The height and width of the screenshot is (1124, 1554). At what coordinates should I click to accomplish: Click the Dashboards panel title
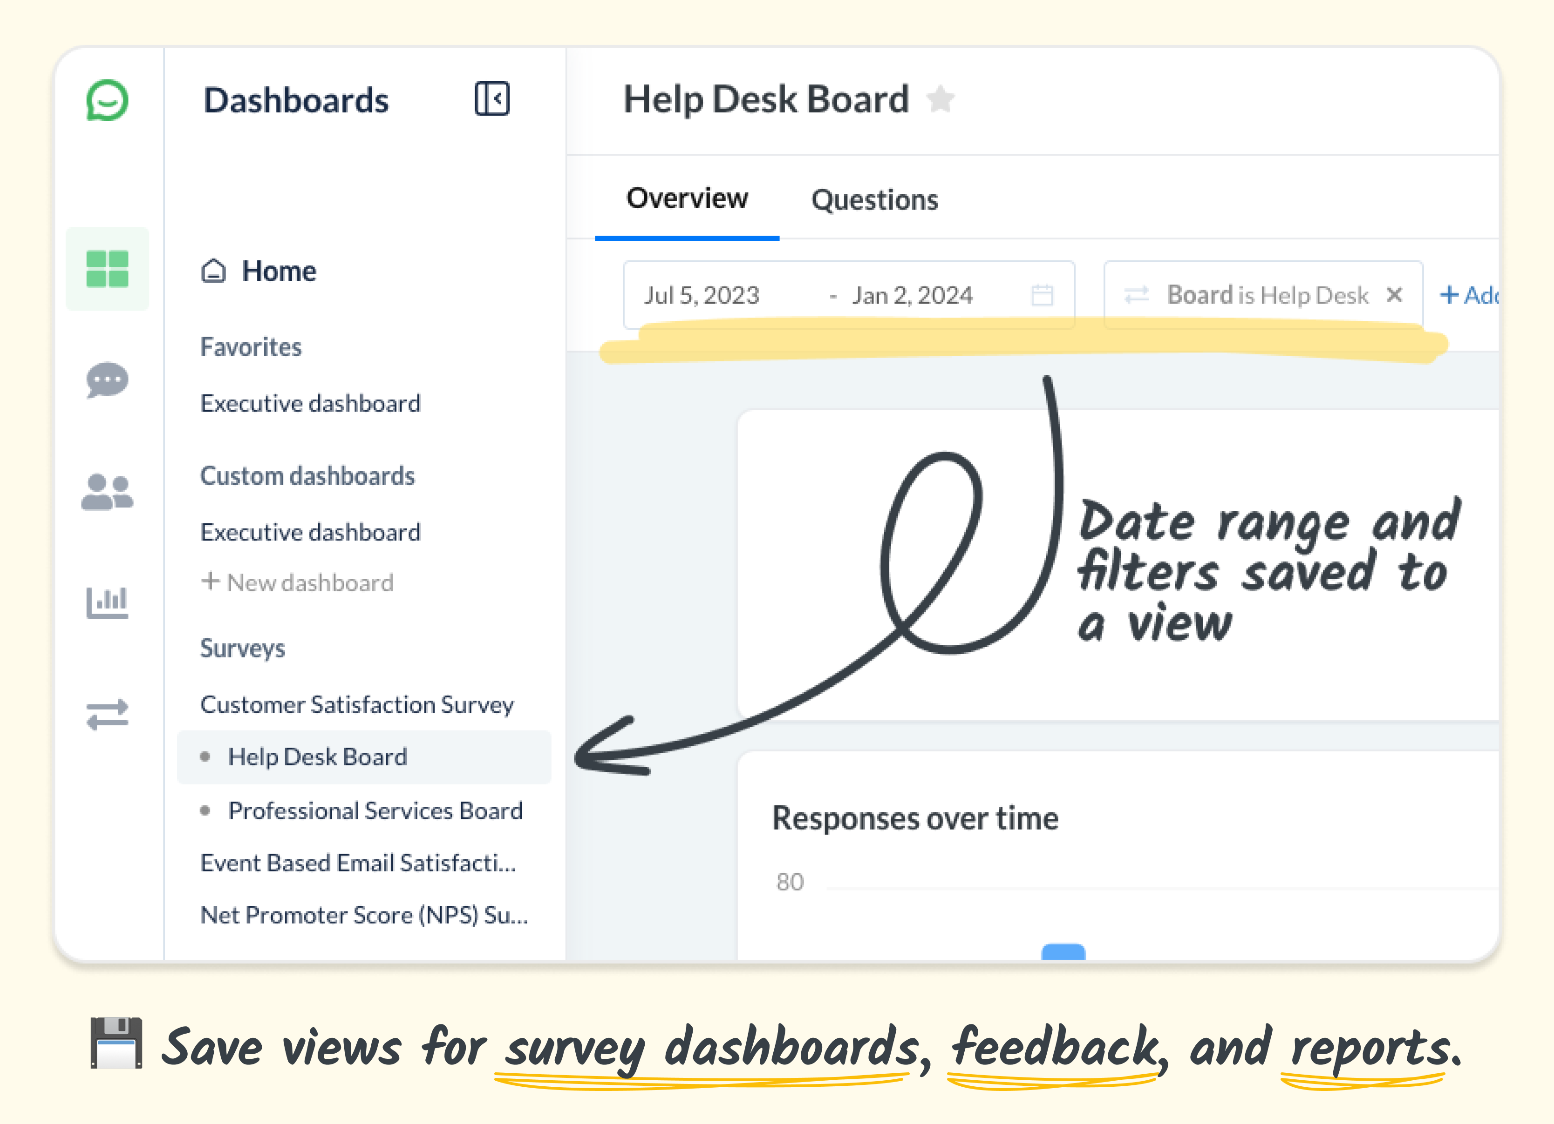coord(296,100)
